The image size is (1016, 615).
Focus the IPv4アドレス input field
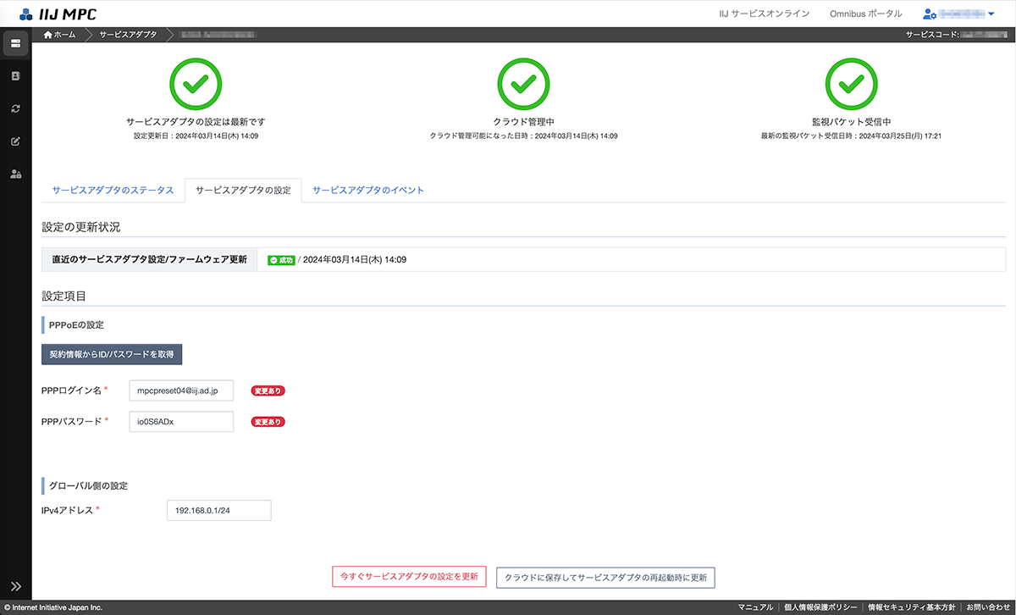(218, 510)
